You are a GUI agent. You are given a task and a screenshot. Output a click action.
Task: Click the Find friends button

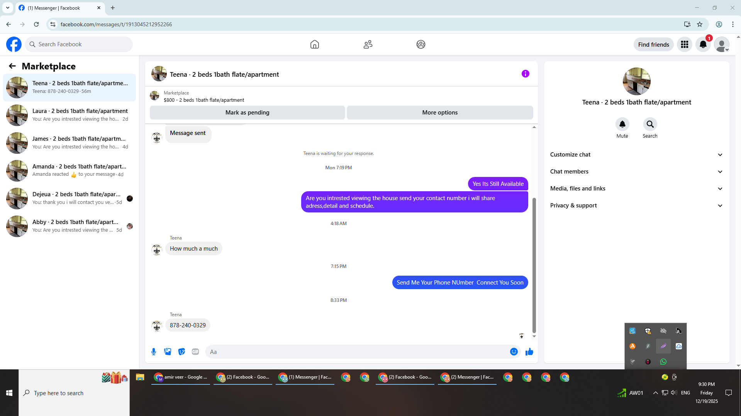(x=653, y=44)
